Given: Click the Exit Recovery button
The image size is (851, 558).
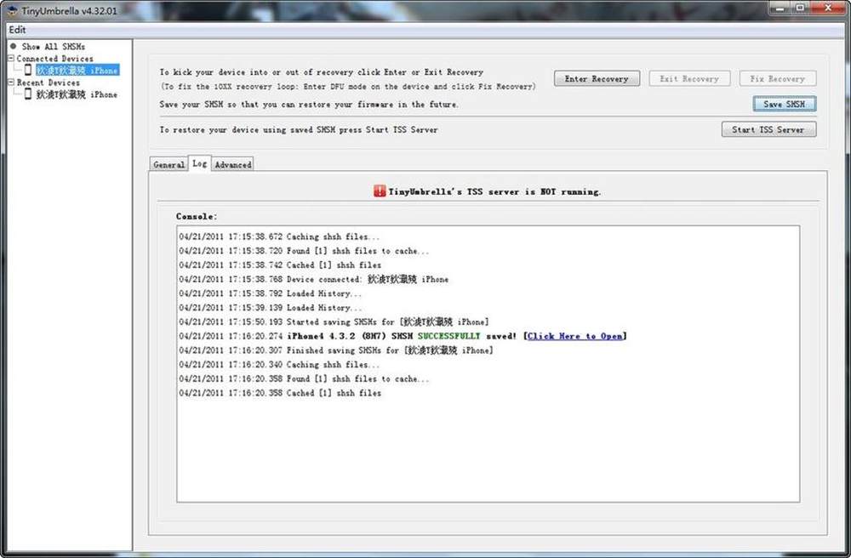Looking at the screenshot, I should click(689, 78).
